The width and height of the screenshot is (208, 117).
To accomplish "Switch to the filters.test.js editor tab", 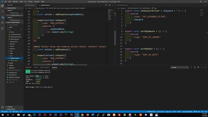I will [x=31, y=5].
